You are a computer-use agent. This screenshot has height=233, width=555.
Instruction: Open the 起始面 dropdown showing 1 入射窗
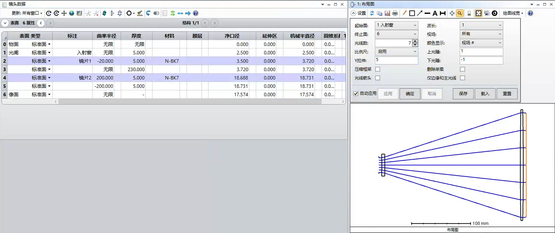click(396, 25)
